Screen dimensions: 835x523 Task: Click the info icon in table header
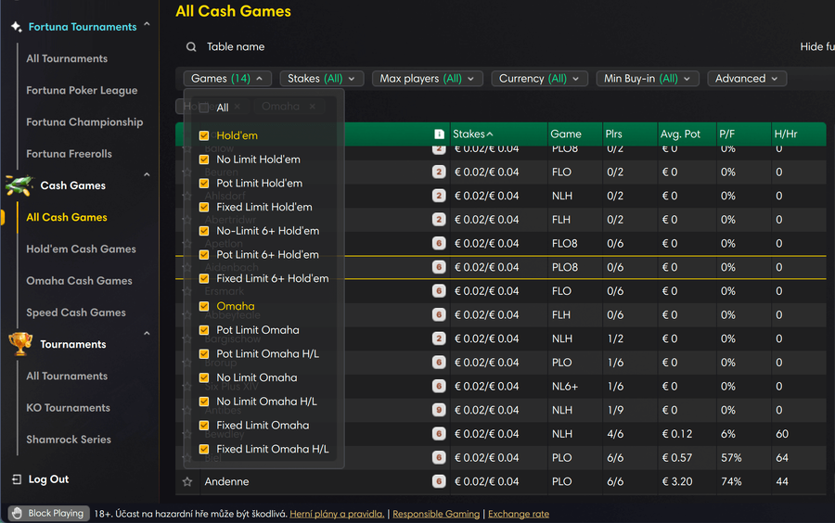click(439, 134)
